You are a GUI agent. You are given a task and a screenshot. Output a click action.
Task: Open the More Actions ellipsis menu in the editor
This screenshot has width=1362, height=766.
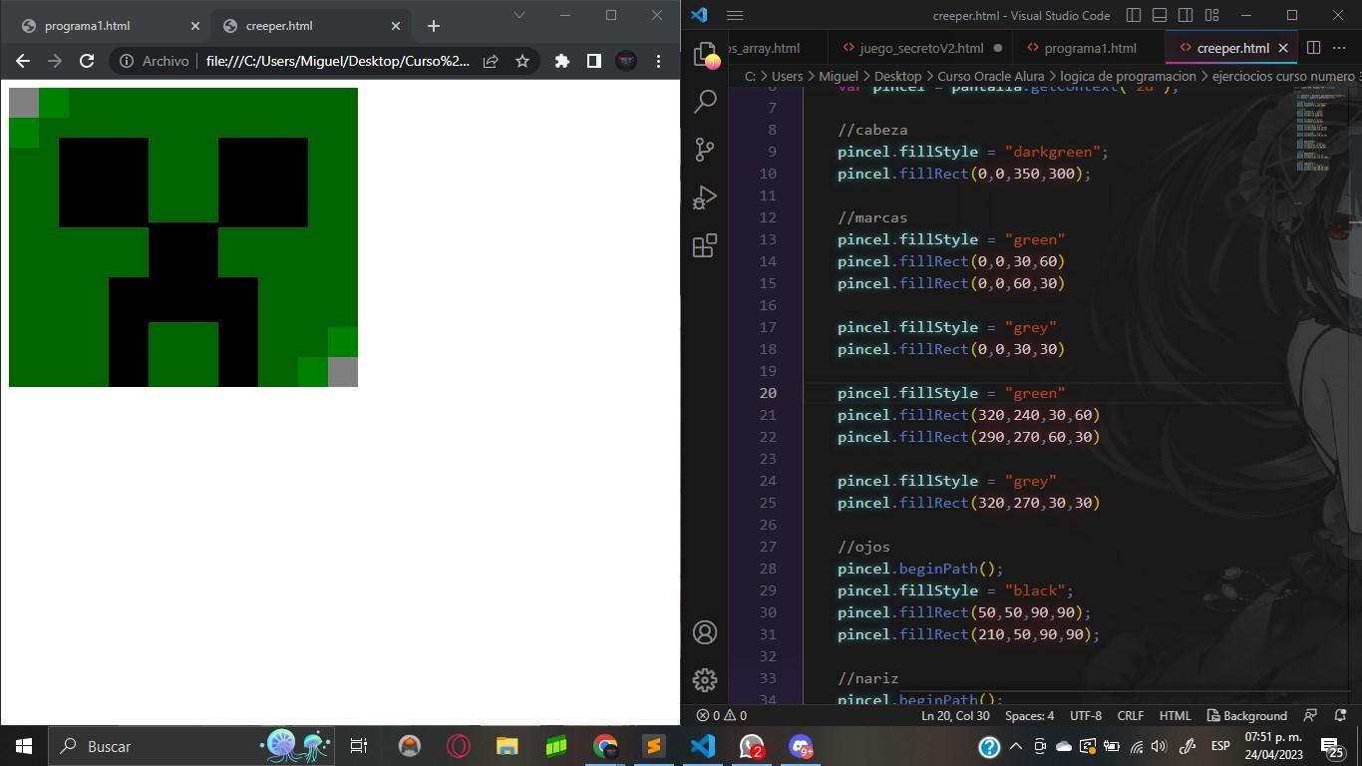pyautogui.click(x=1341, y=48)
